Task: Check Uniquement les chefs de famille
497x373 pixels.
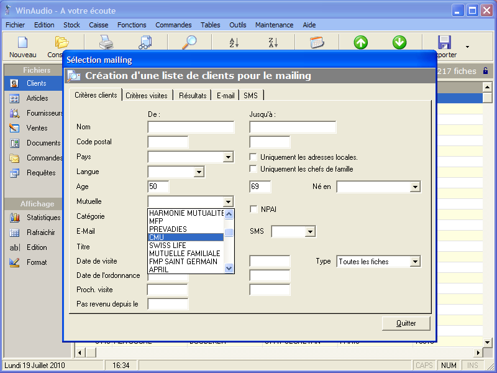Action: pyautogui.click(x=253, y=169)
